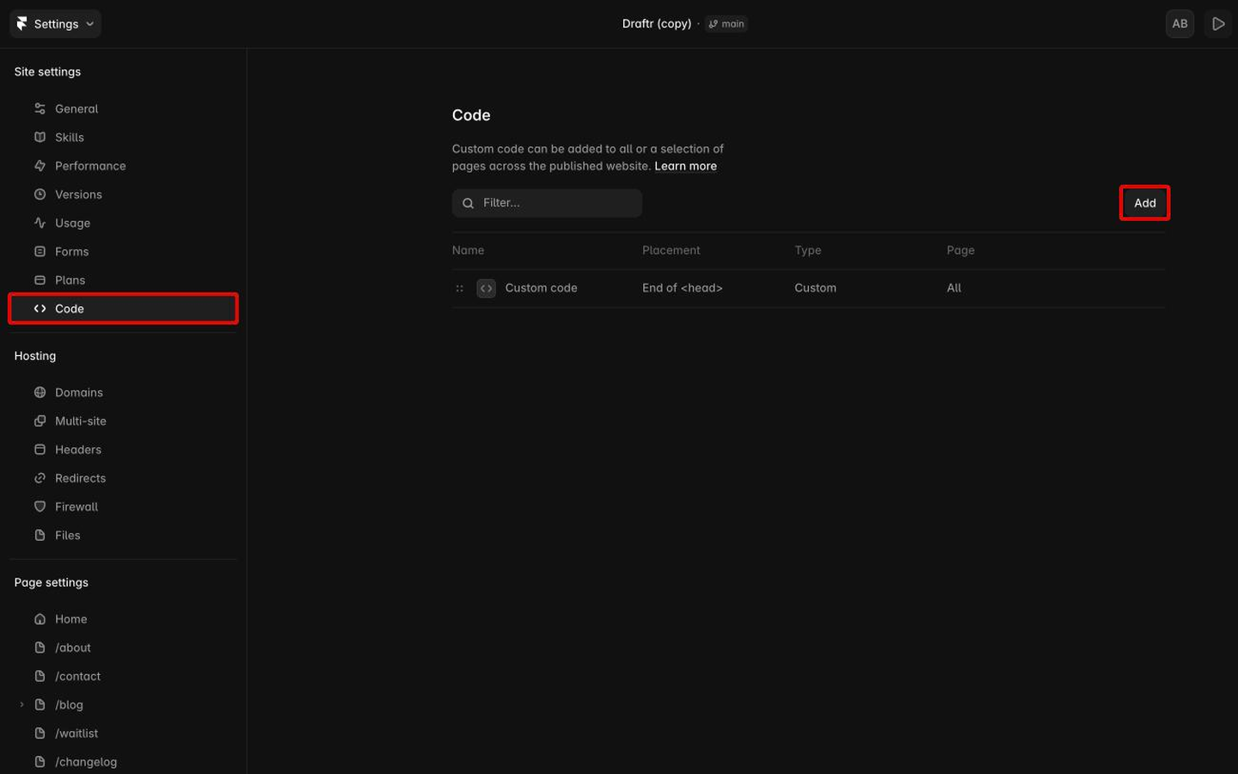Click the Type column header
Image resolution: width=1238 pixels, height=774 pixels.
(807, 250)
